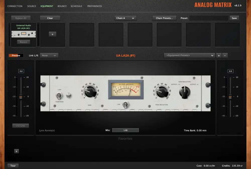Viewport: 251px width, 169px height.
Task: Click the Peak Reduction knob
Action: 162,92
